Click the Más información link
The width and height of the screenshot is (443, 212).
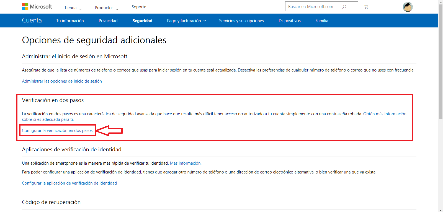point(186,163)
